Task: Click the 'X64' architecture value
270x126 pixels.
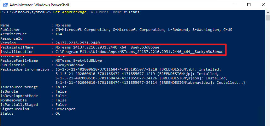Action: tap(59, 34)
